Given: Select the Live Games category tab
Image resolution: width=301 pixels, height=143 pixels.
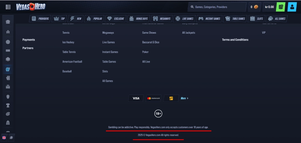Looking at the screenshot, I should (185, 19).
